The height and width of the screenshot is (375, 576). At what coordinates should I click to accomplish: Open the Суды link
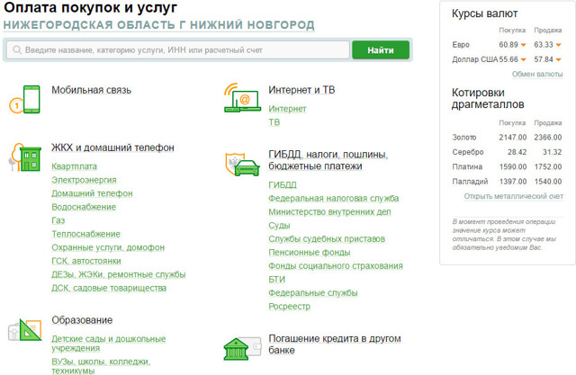(279, 226)
